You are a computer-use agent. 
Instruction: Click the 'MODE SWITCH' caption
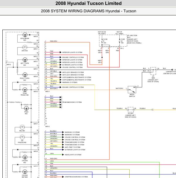click(x=132, y=95)
